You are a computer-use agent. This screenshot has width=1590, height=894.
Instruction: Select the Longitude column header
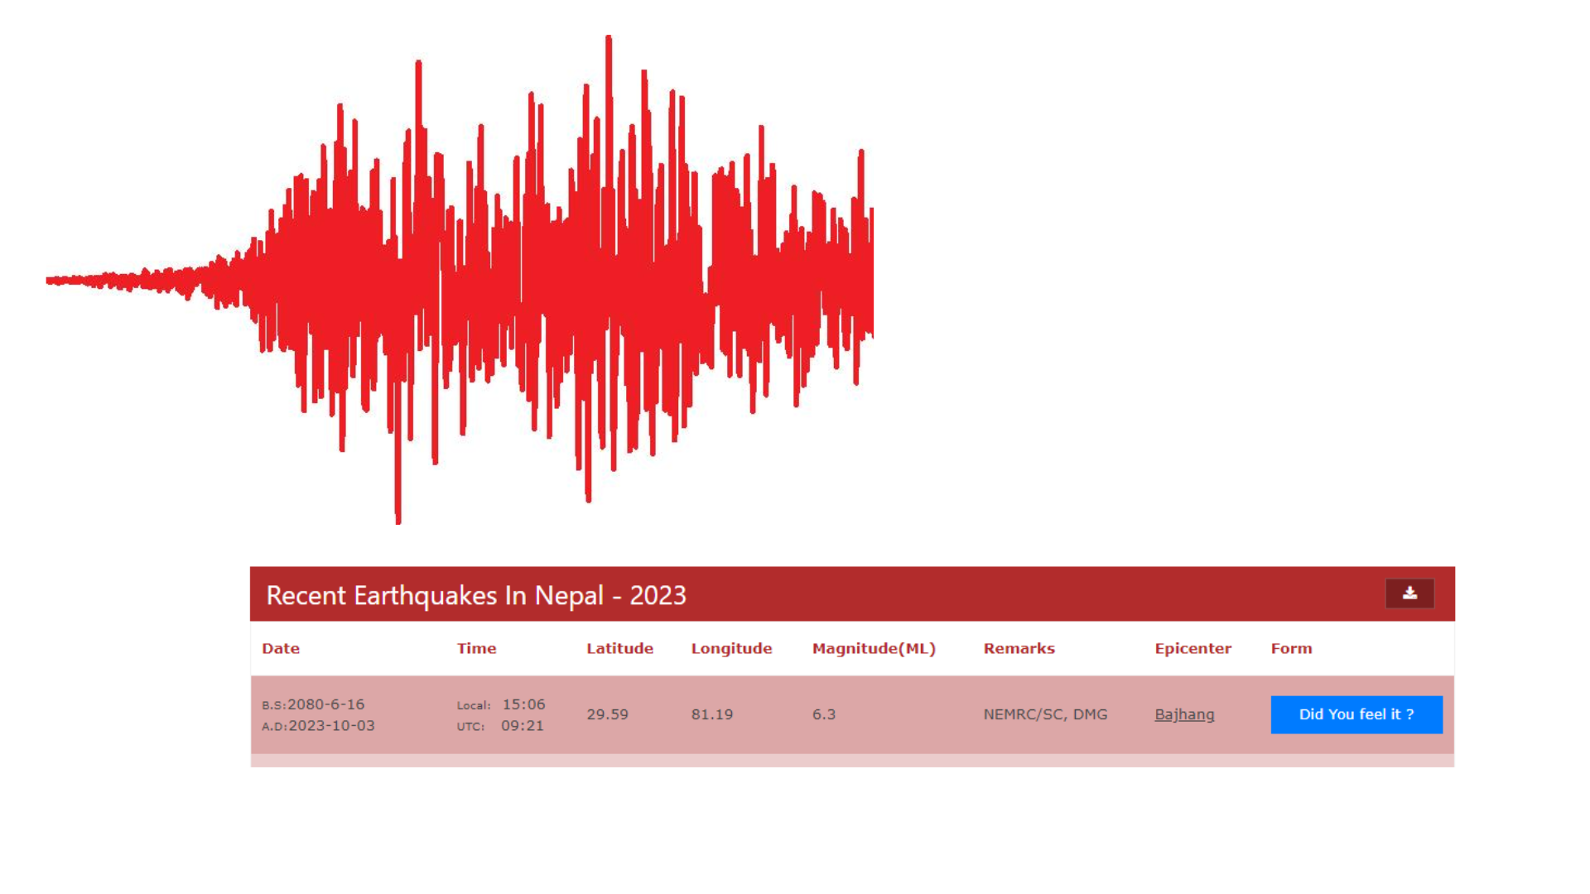pos(731,648)
